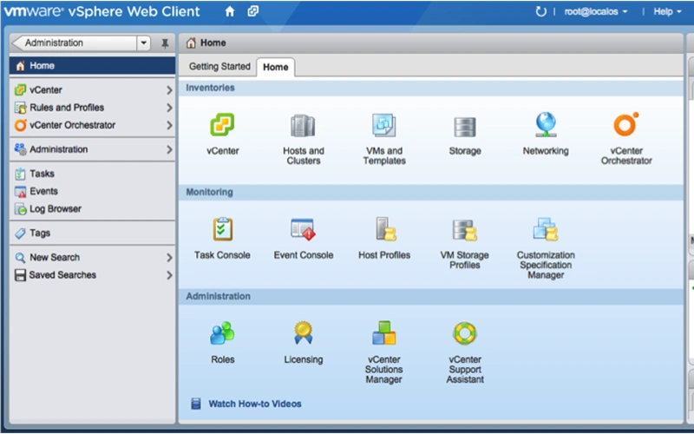Open the Licensing icon
Image resolution: width=694 pixels, height=434 pixels.
click(x=303, y=333)
